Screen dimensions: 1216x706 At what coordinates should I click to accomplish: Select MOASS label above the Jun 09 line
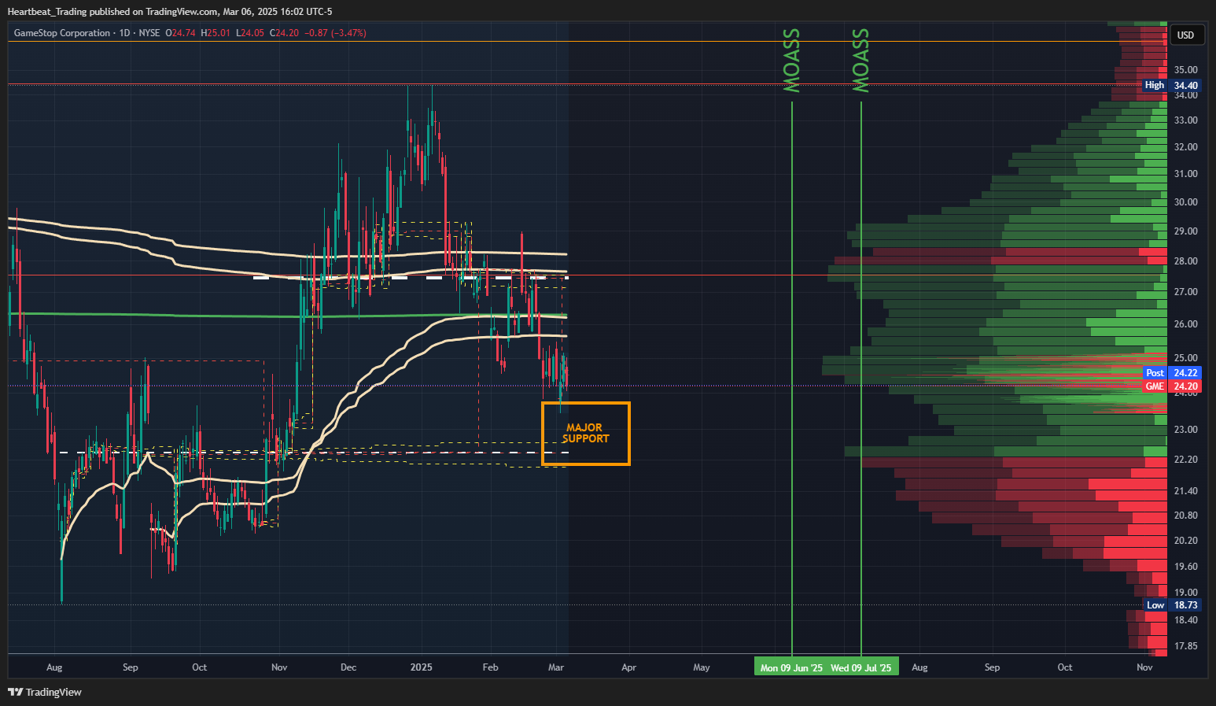click(x=792, y=61)
